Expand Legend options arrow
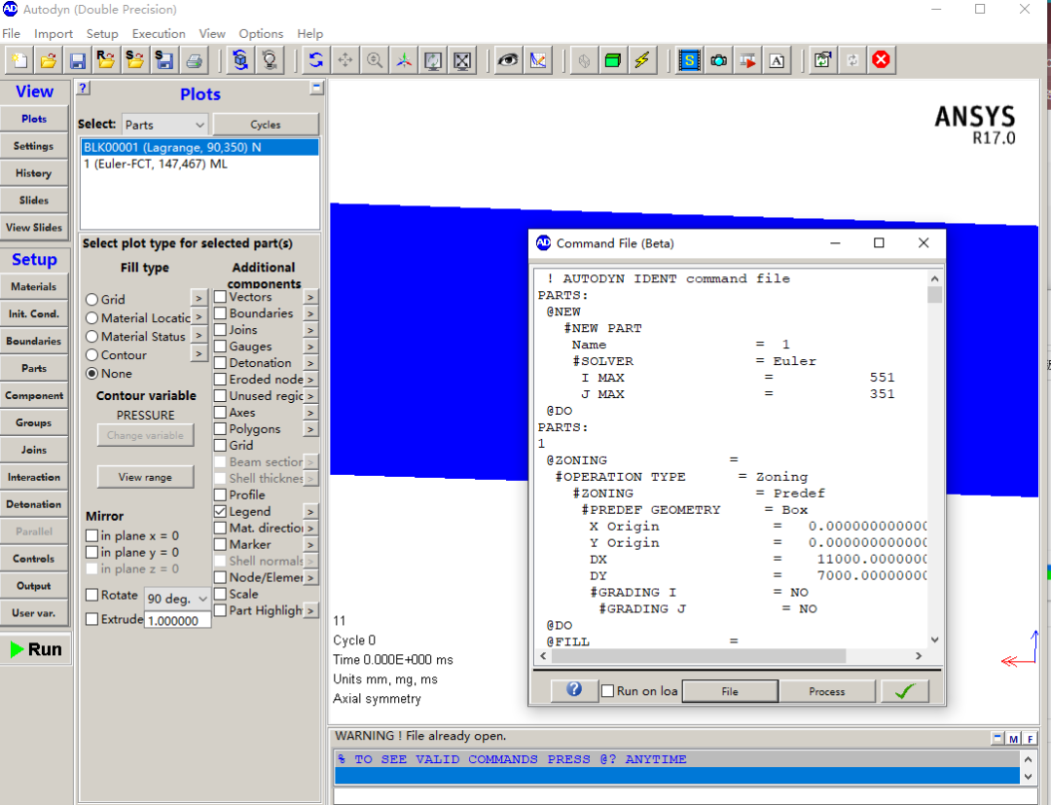This screenshot has height=805, width=1051. [x=310, y=511]
